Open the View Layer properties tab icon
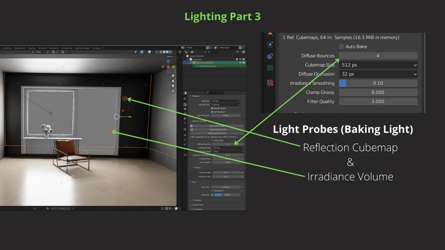445x250 pixels. pos(185,112)
